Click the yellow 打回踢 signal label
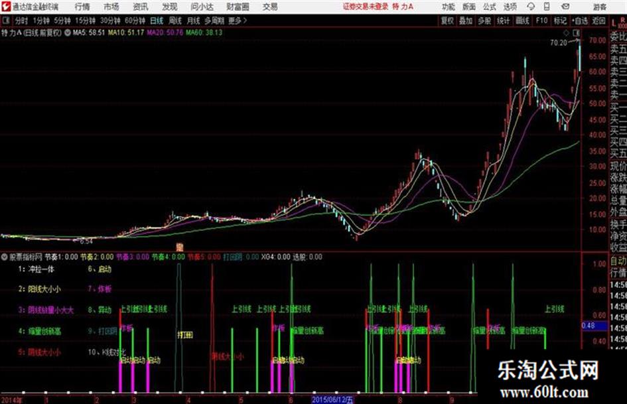This screenshot has width=627, height=404. click(185, 335)
